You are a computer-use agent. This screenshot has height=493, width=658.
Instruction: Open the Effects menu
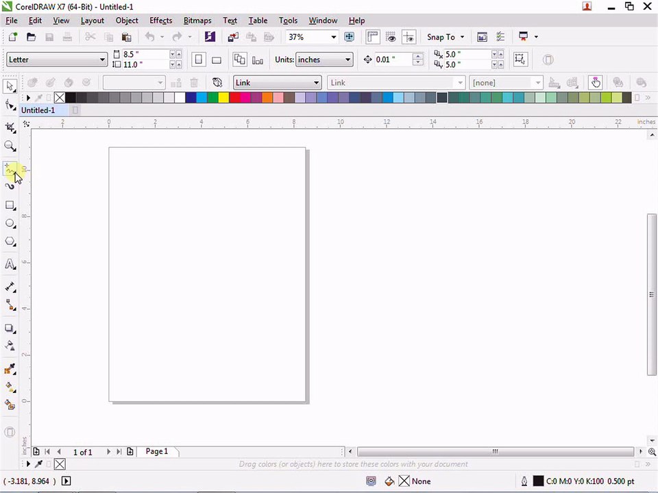click(160, 21)
